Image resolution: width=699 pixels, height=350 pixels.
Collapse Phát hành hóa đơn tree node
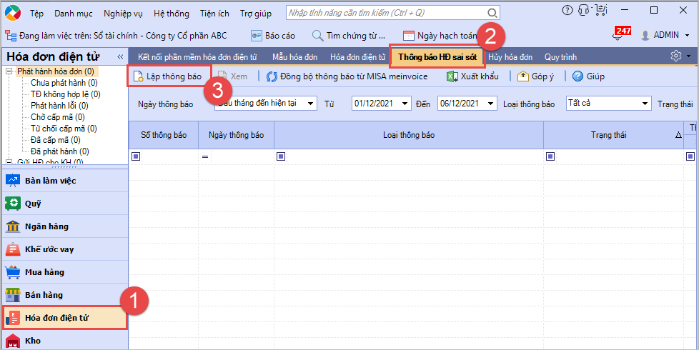pos(10,71)
